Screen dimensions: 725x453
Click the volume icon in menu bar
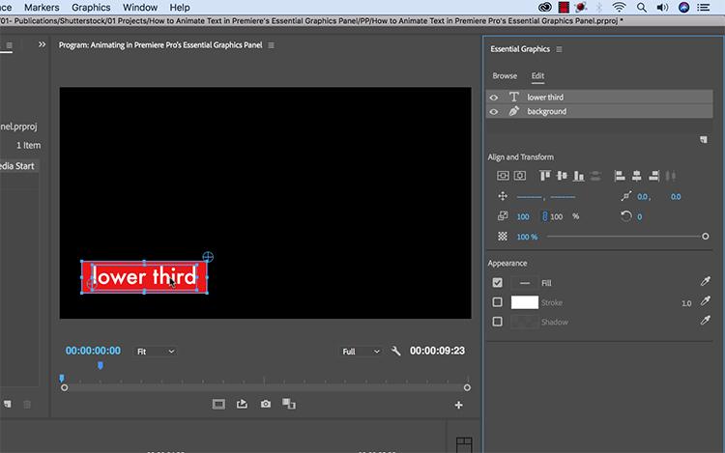coord(662,8)
